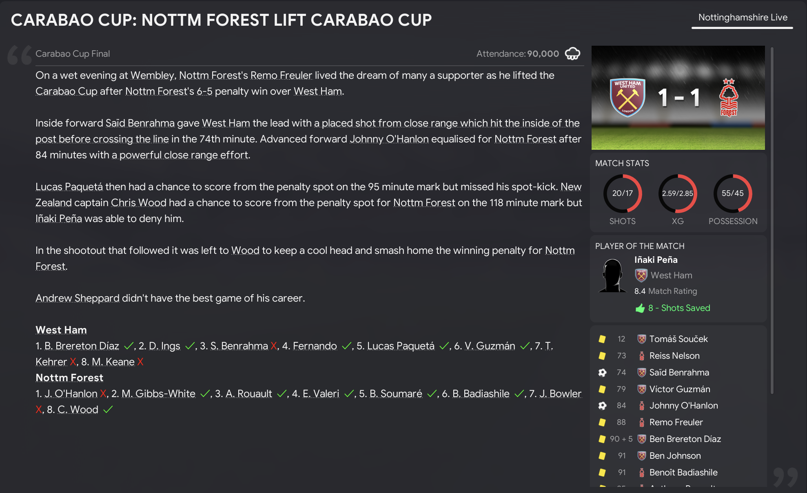Click the West Ham badge under Player of the Match
The height and width of the screenshot is (493, 807).
coord(641,275)
